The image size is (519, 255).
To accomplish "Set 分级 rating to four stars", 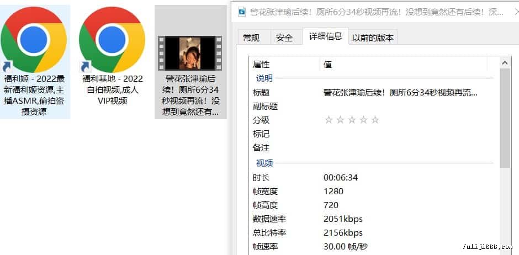I will [x=363, y=120].
